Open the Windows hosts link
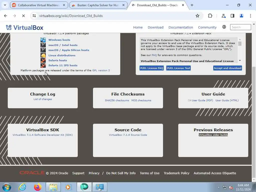 coord(59,40)
